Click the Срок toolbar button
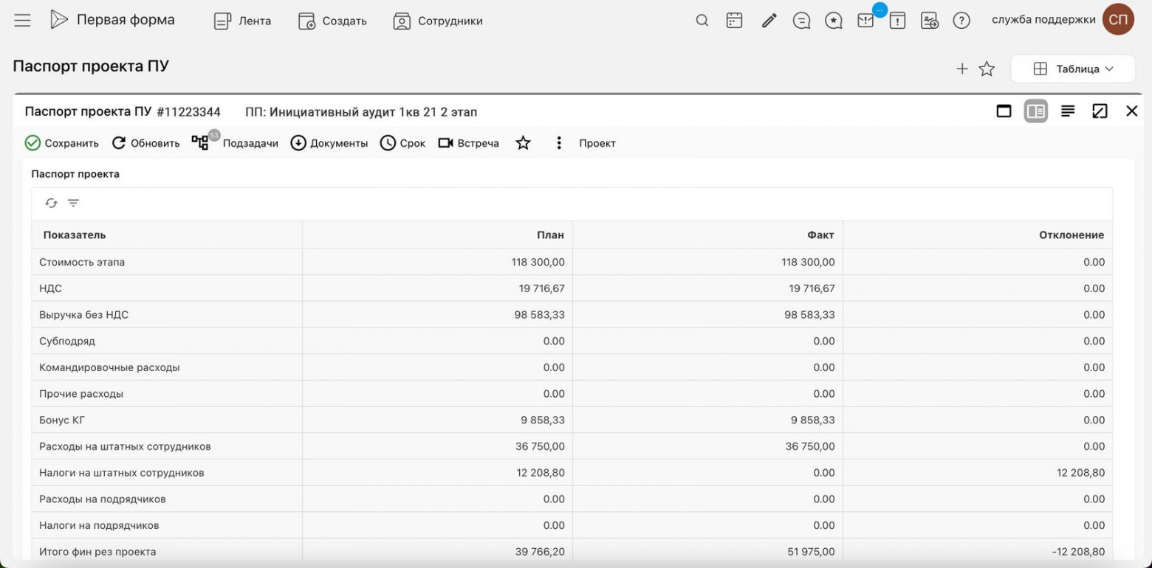Image resolution: width=1152 pixels, height=568 pixels. tap(402, 143)
